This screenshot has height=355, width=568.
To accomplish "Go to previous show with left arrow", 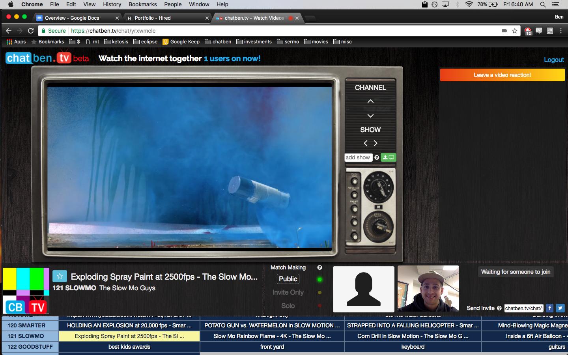I will tap(366, 143).
